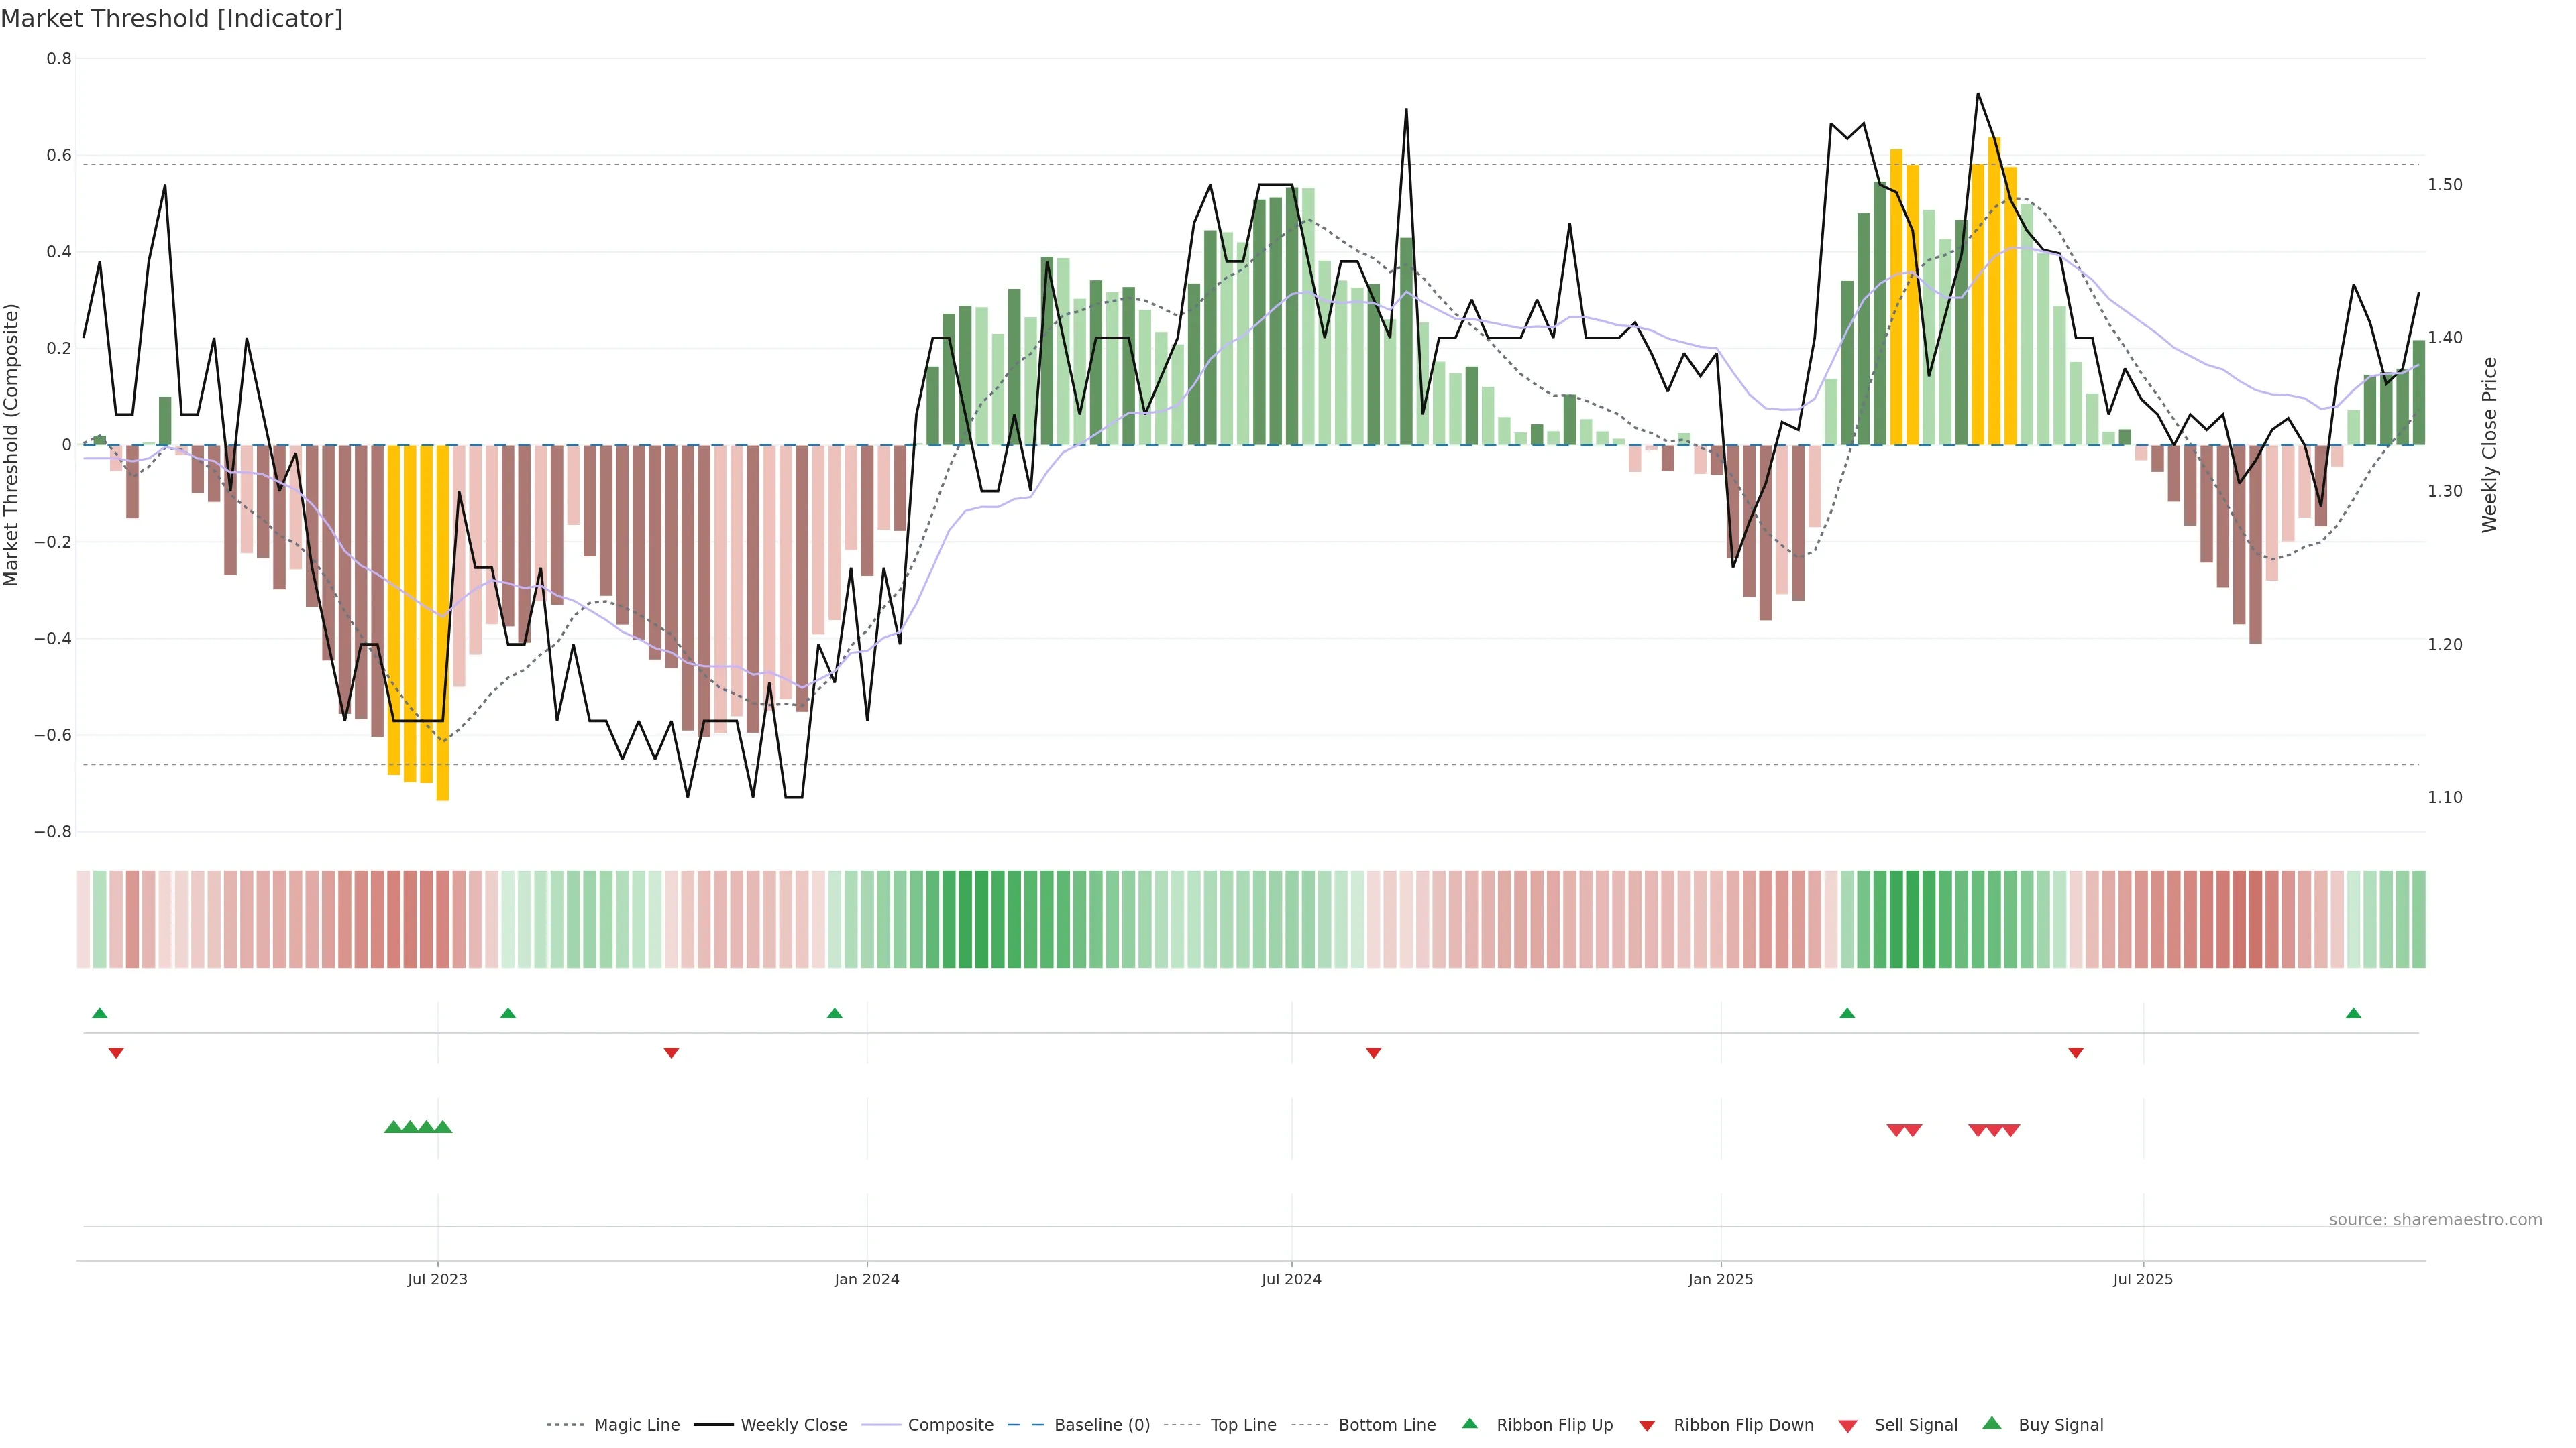The height and width of the screenshot is (1448, 2576).
Task: Click the Market Threshold [Indicator] title
Action: click(171, 19)
